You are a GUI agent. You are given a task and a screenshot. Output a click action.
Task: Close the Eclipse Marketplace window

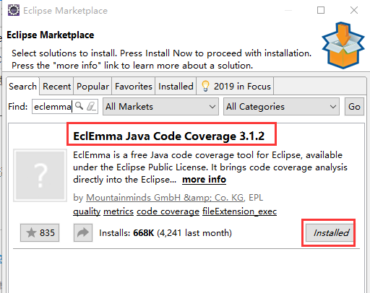[354, 10]
